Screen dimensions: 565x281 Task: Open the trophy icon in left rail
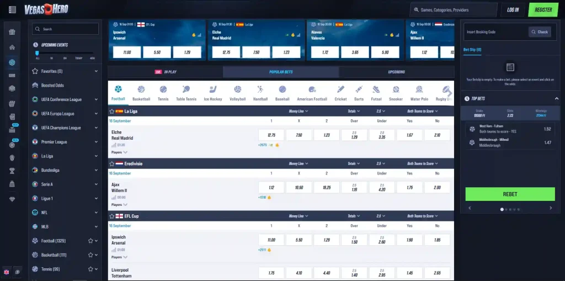[x=12, y=171]
